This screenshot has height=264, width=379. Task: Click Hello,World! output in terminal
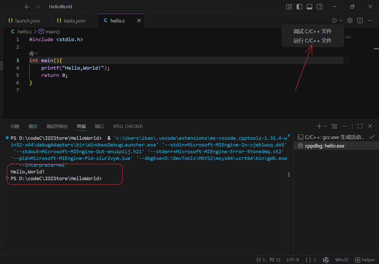pos(27,172)
